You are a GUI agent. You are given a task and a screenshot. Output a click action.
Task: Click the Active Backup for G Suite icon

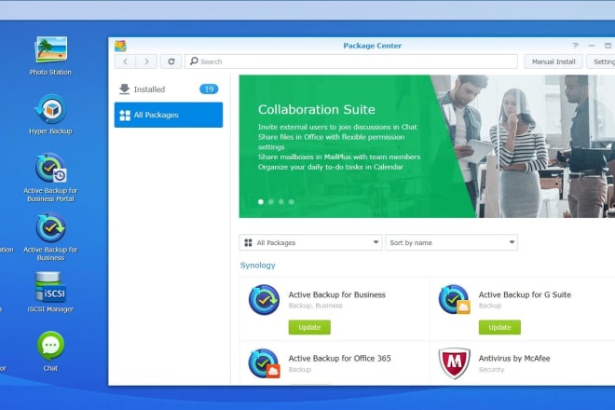click(x=454, y=300)
